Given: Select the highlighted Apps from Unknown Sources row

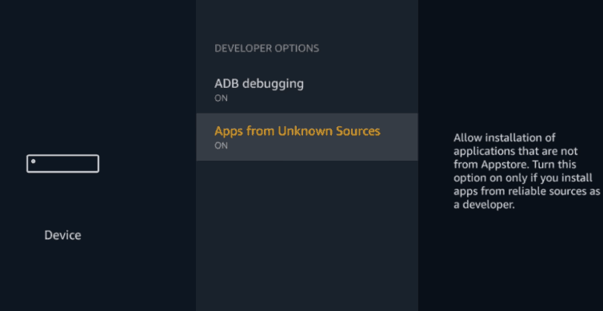Looking at the screenshot, I should pos(307,137).
